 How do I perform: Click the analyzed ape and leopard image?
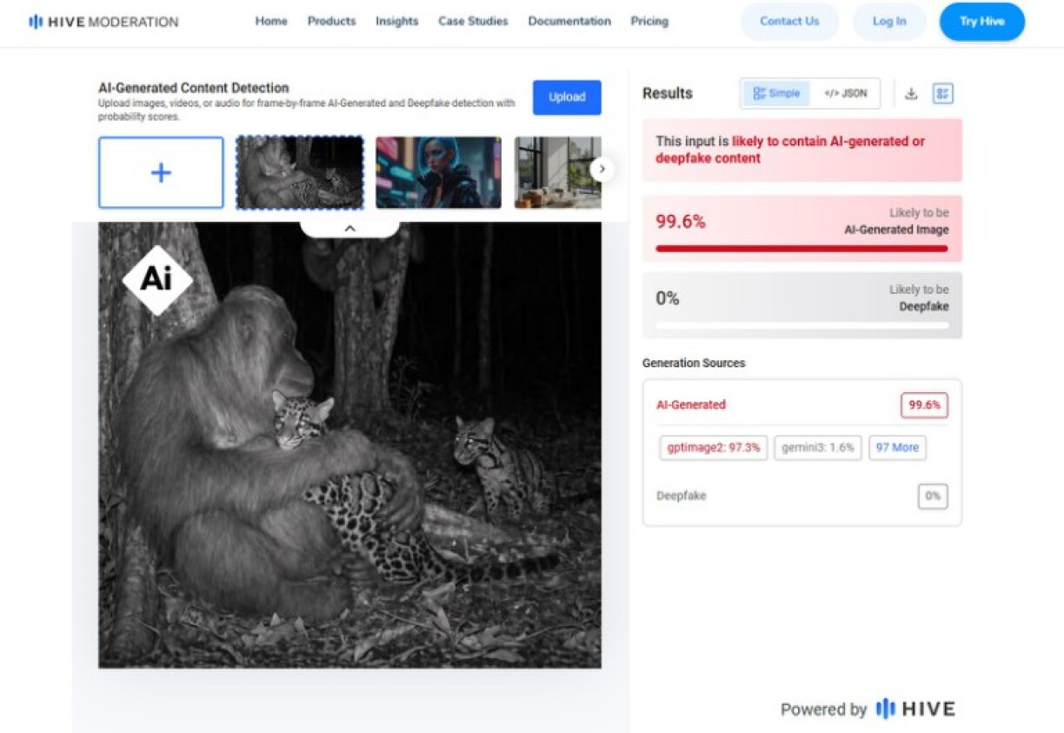point(349,445)
